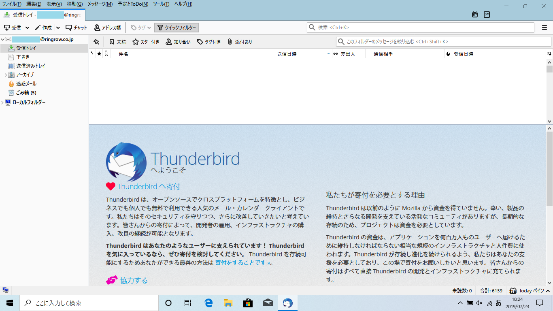
Task: Open Windows Start menu
Action: pos(10,303)
